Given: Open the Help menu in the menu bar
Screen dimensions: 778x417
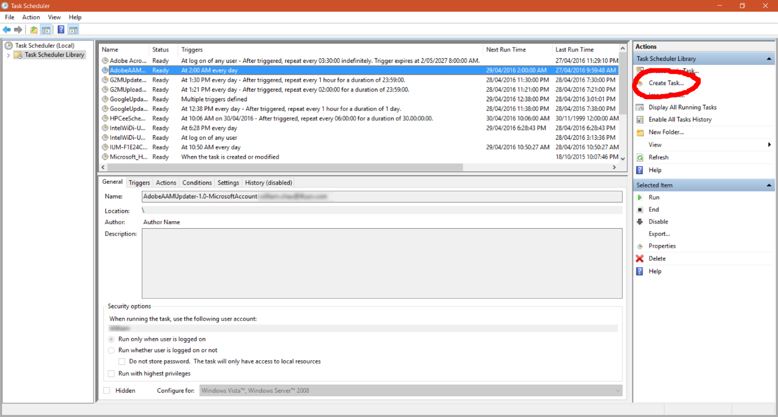Looking at the screenshot, I should pyautogui.click(x=75, y=17).
